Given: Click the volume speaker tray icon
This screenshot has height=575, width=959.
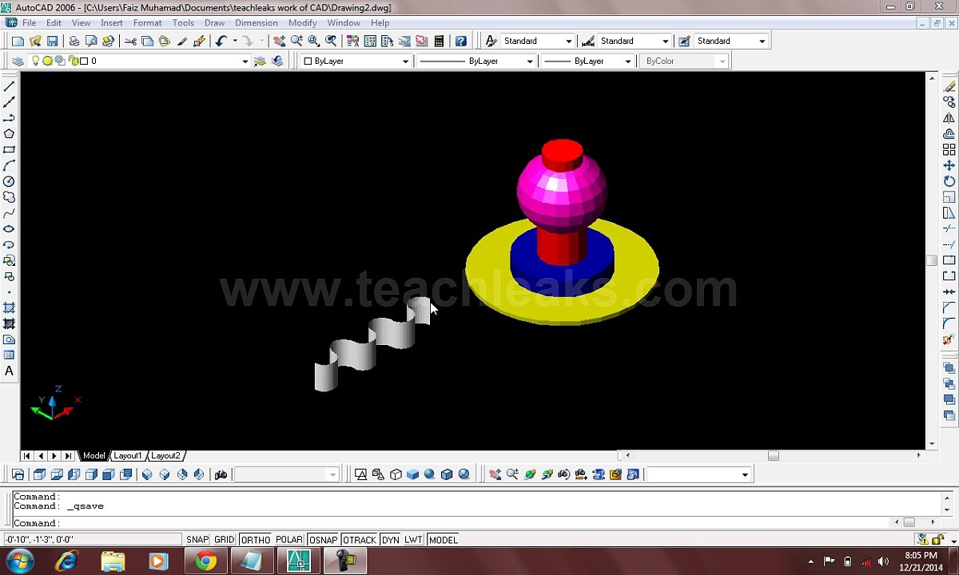Looking at the screenshot, I should tap(883, 561).
